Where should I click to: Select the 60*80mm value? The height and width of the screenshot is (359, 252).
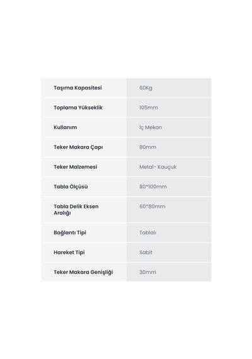tap(152, 207)
